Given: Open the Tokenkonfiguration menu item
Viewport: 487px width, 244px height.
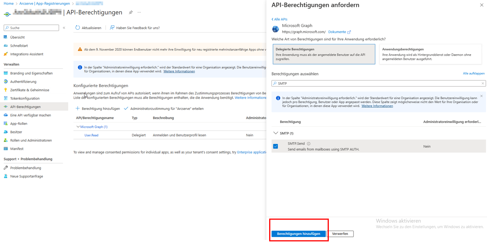Looking at the screenshot, I should [25, 98].
